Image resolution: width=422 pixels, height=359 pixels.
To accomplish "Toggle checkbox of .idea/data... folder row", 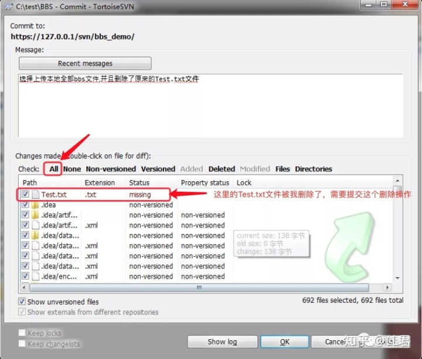I will click(x=25, y=235).
